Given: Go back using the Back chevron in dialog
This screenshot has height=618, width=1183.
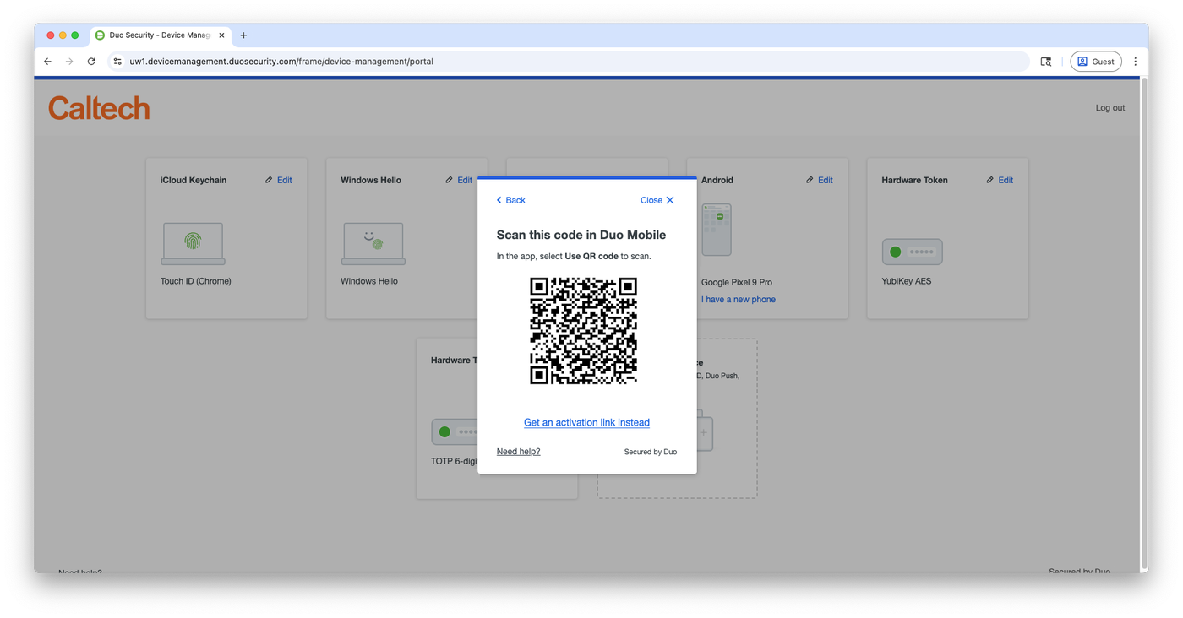Looking at the screenshot, I should [x=510, y=200].
